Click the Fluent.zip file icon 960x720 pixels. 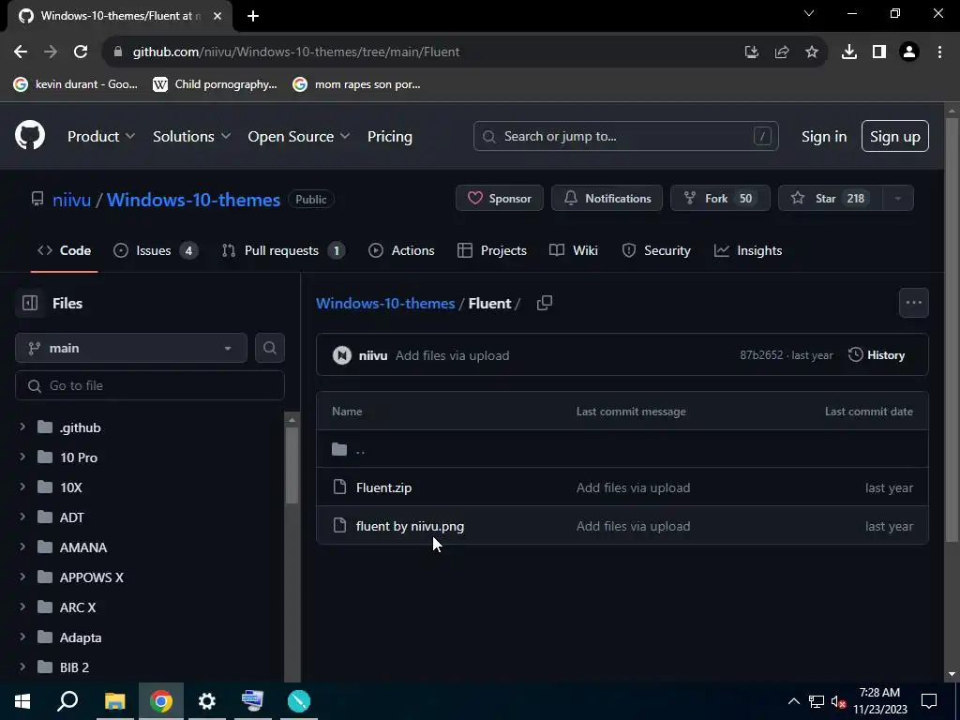point(339,487)
